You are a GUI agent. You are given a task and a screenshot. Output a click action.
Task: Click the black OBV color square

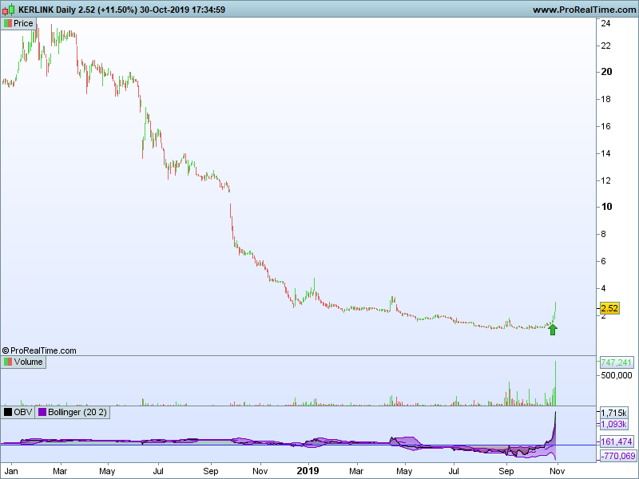(x=8, y=412)
